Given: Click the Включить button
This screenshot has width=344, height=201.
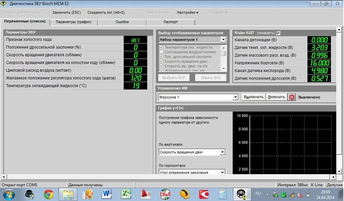Looking at the screenshot, I should coord(276,97).
